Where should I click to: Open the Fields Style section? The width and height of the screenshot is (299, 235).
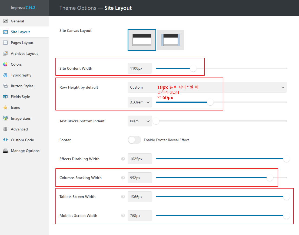click(24, 97)
